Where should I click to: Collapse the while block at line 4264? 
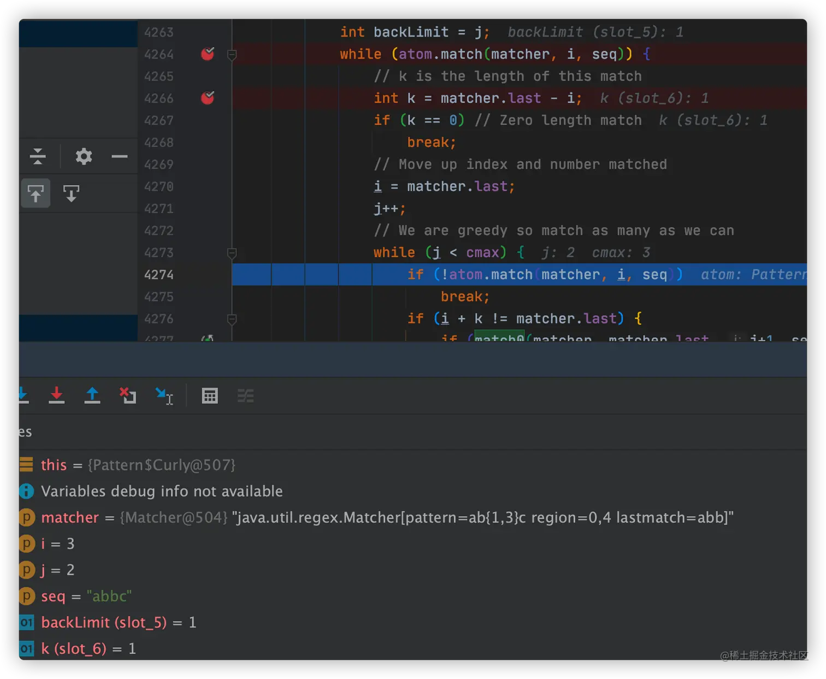[x=232, y=54]
